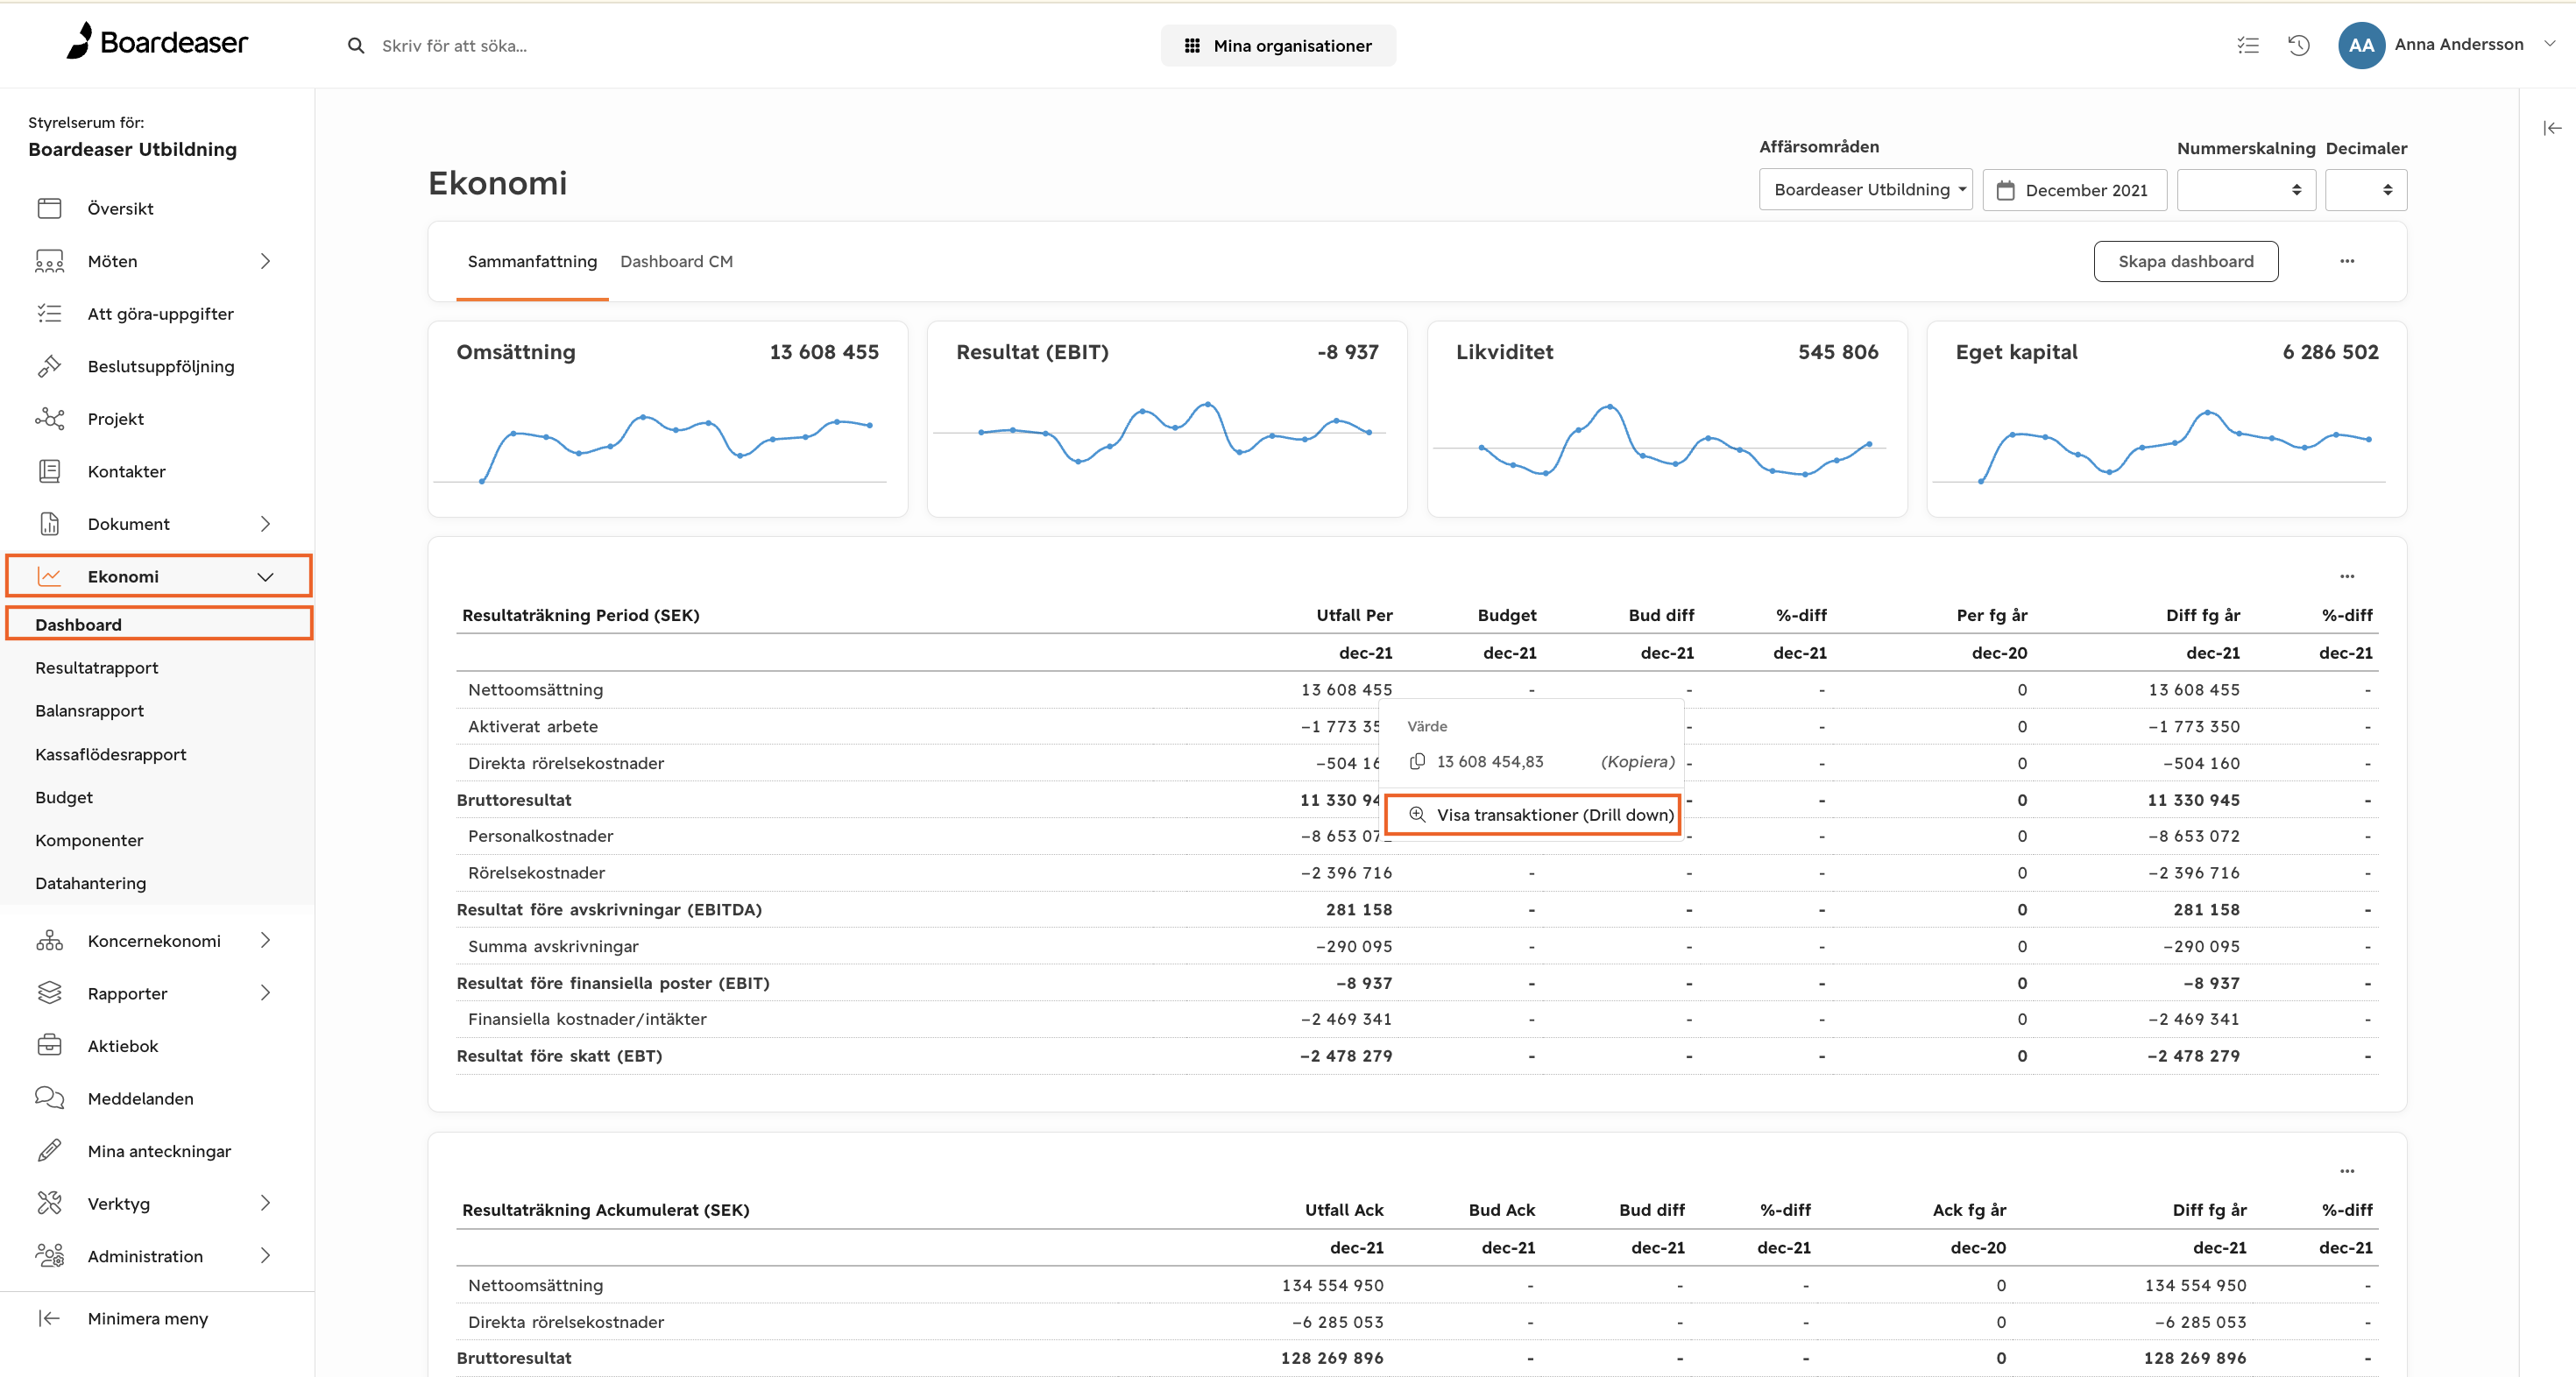Open Budget in Ekonomi submenu
The width and height of the screenshot is (2576, 1377).
64,797
